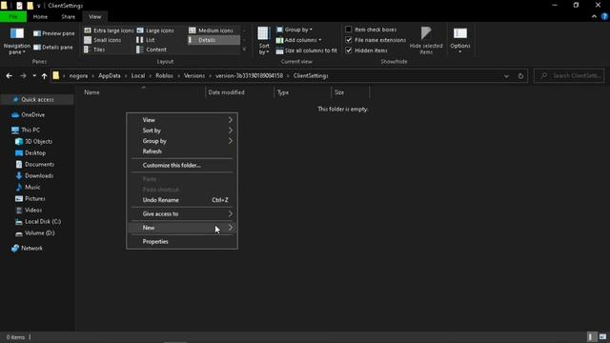This screenshot has width=610, height=343.
Task: Select OneDrive in sidebar
Action: click(28, 115)
